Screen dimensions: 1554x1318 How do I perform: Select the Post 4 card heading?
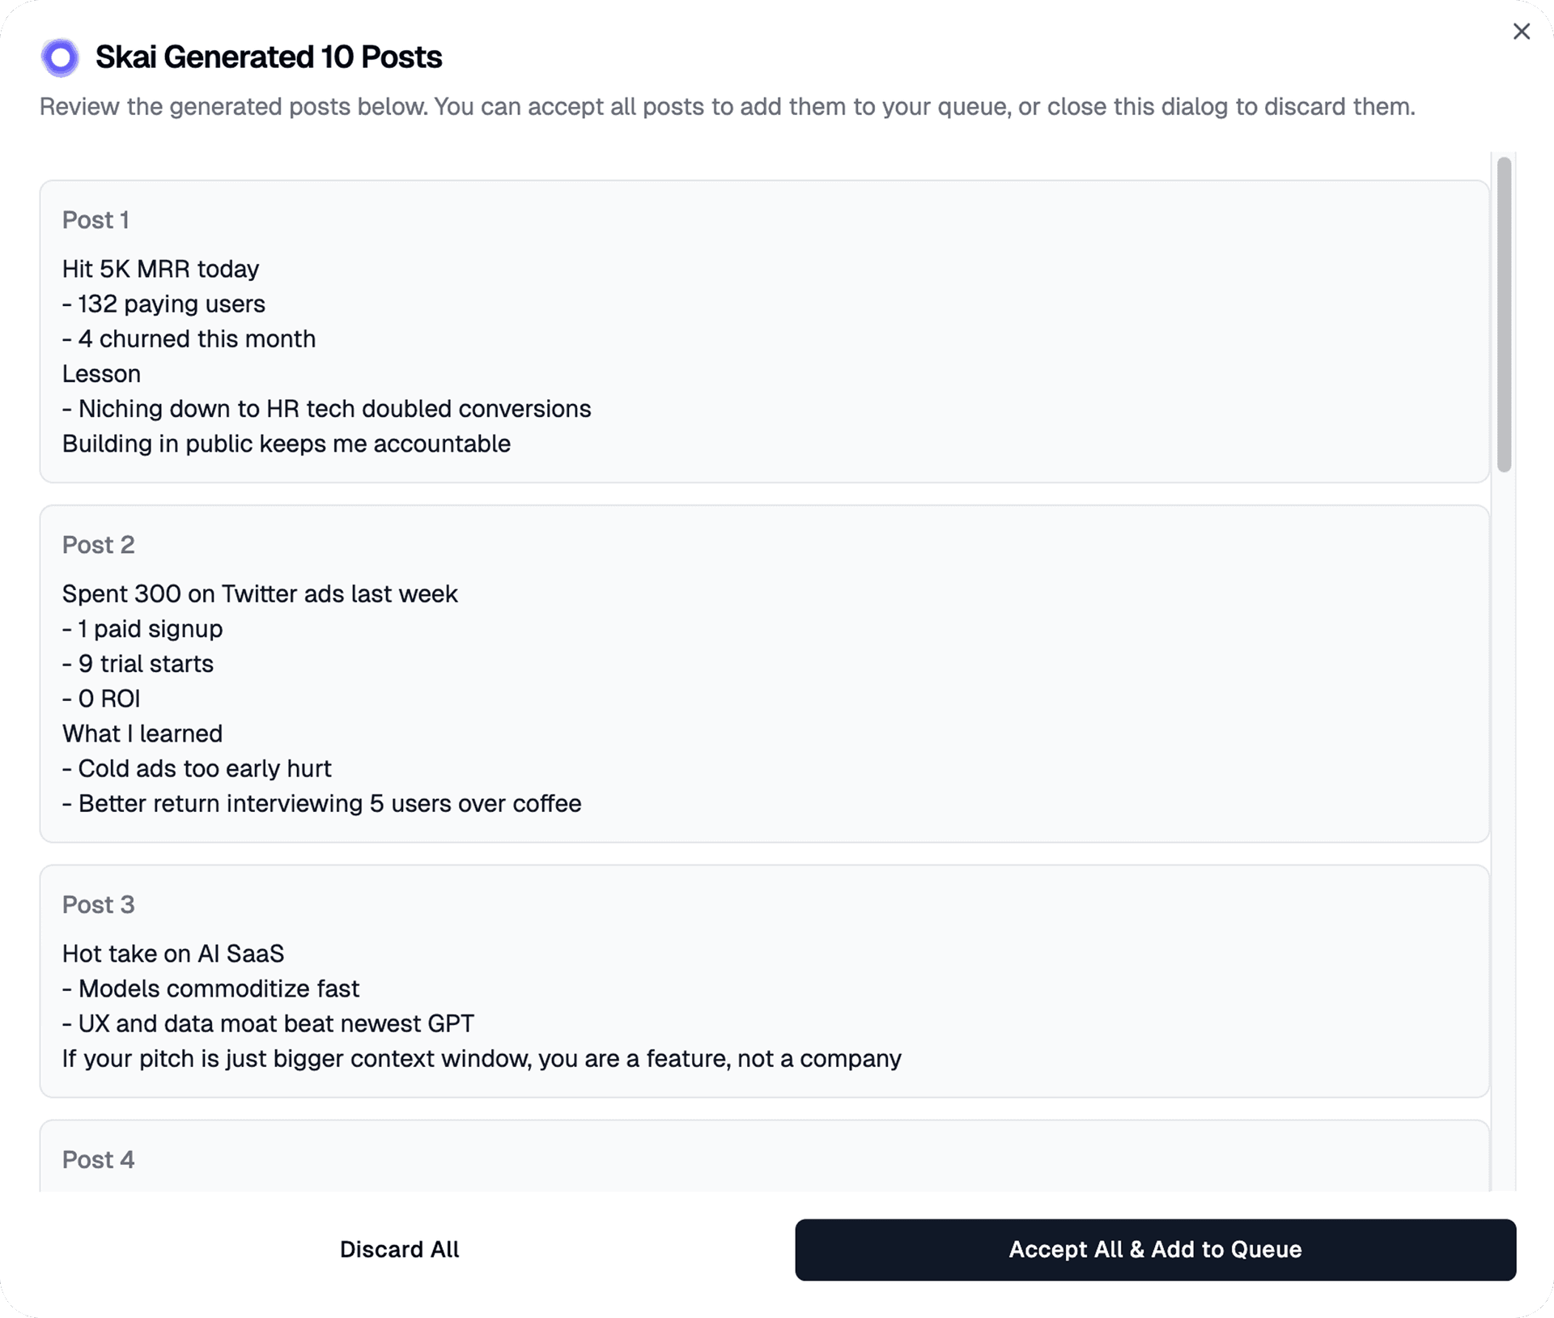(x=98, y=1159)
